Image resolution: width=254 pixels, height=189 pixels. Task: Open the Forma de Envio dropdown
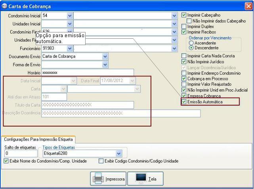click(105, 64)
